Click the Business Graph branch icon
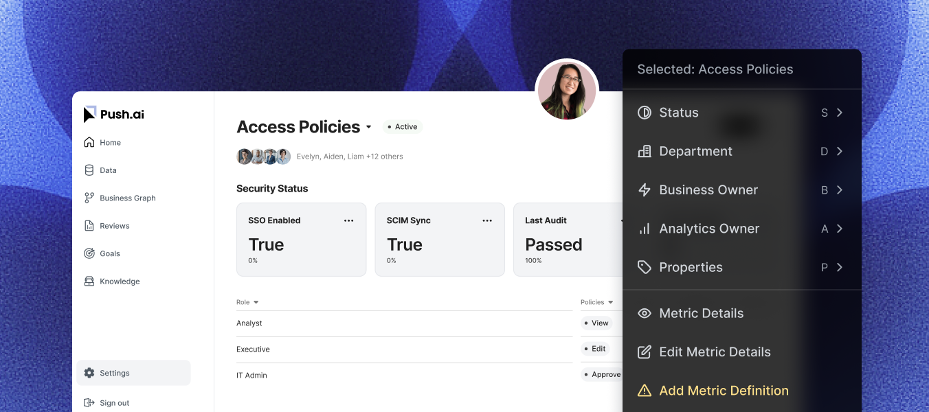Image resolution: width=929 pixels, height=412 pixels. coord(89,198)
